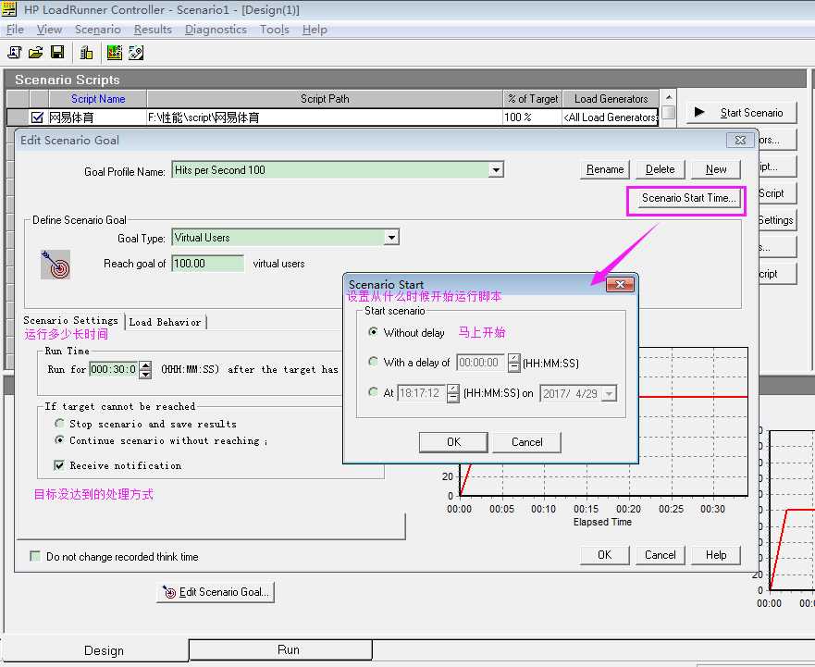815x667 pixels.
Task: Click the Start Scenario play arrow
Action: point(699,112)
